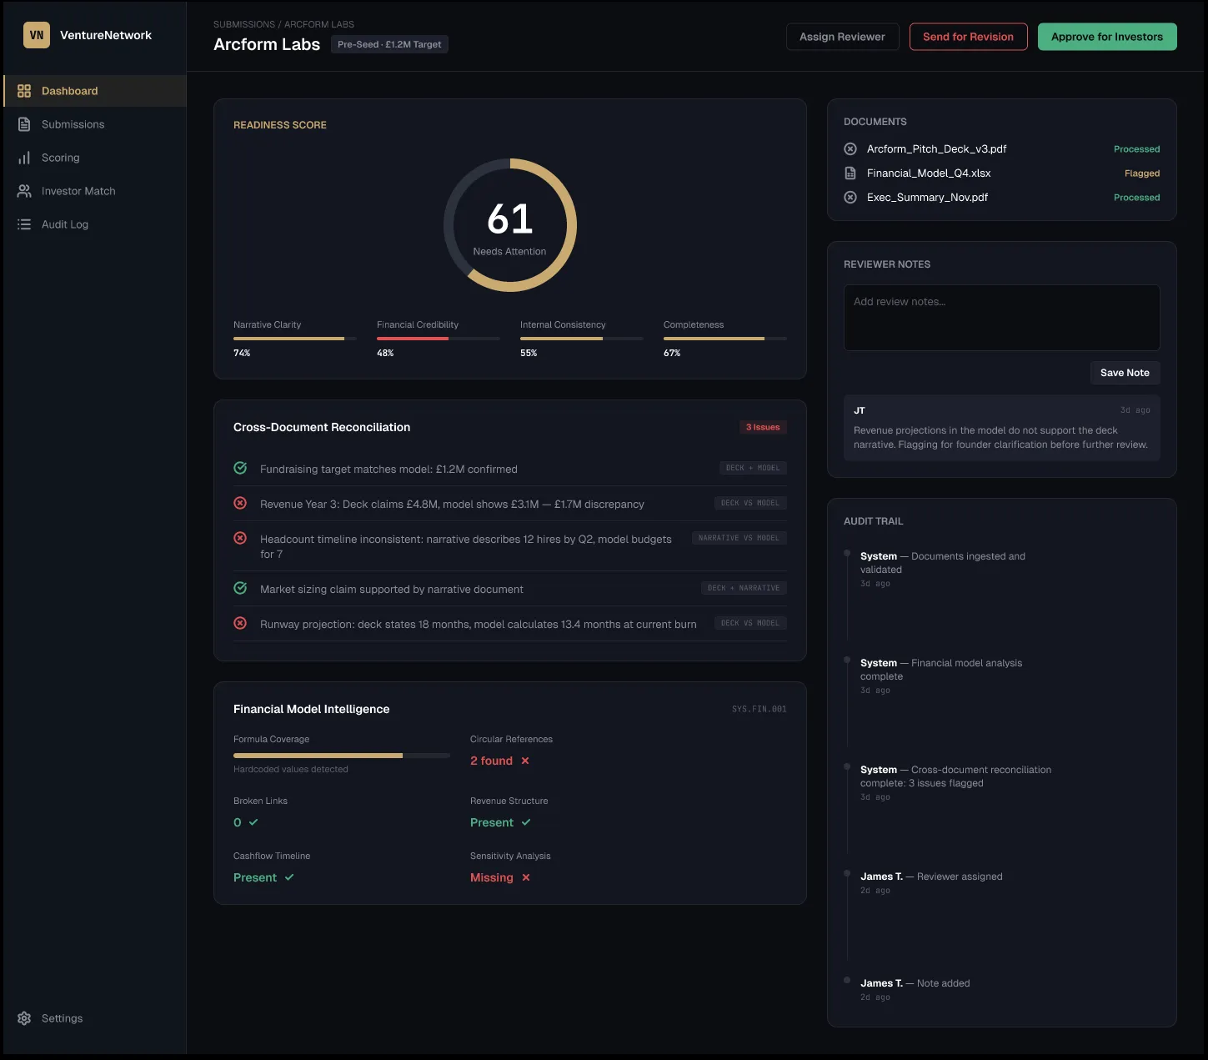The image size is (1208, 1060).
Task: Click the red error icon on Runway projection row
Action: (240, 623)
